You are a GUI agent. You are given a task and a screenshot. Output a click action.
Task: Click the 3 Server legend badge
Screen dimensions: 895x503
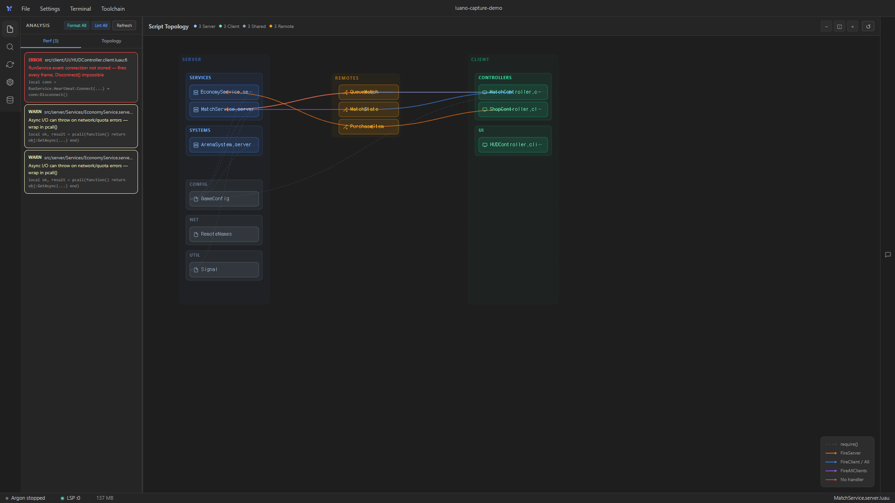(205, 27)
